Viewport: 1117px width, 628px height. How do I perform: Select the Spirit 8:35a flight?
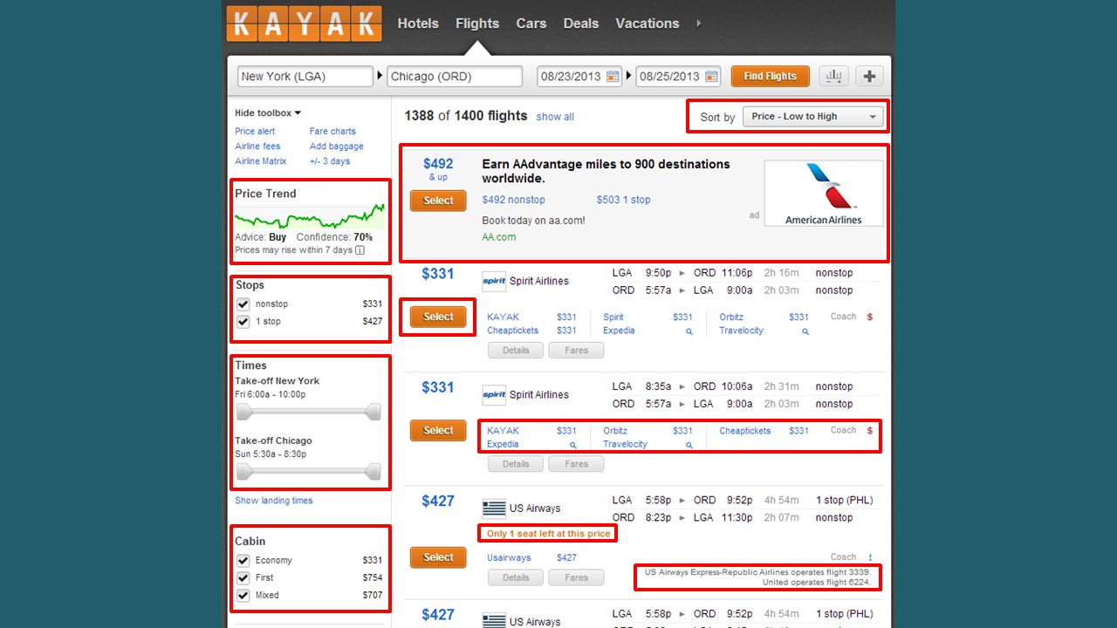pyautogui.click(x=438, y=430)
